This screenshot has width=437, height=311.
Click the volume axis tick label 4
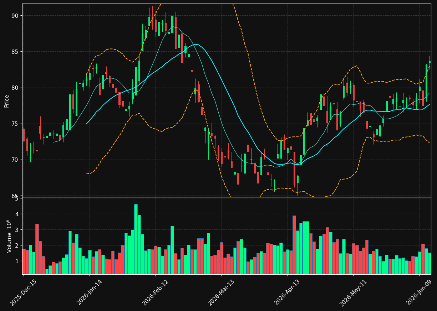(16, 214)
